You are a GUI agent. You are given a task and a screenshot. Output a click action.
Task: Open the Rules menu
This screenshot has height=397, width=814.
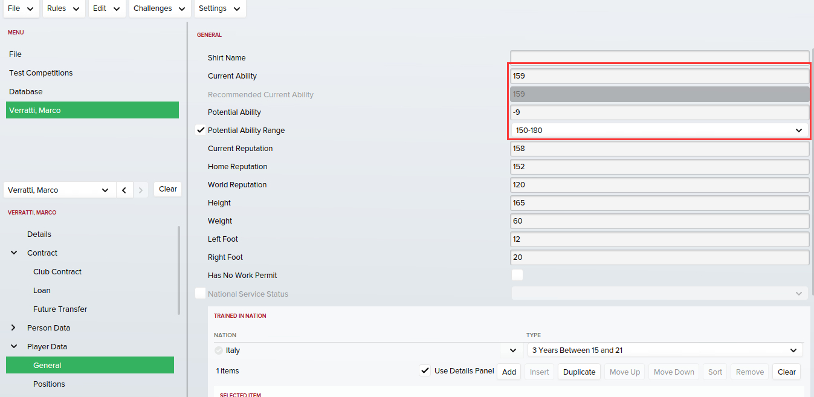63,8
